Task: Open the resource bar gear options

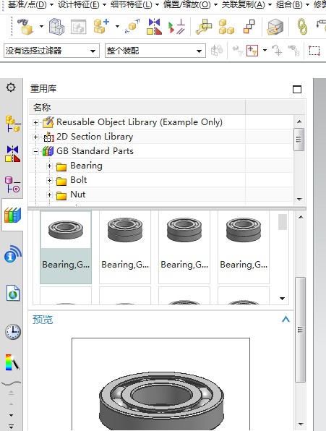Action: 11,88
